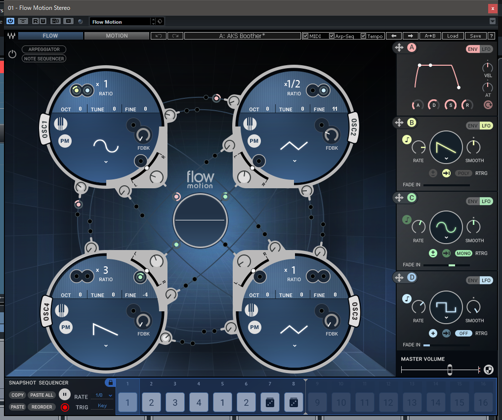Click the REORDER button
The height and width of the screenshot is (420, 502).
coord(42,407)
